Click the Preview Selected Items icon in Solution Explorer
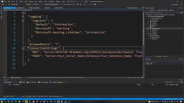The height and width of the screenshot is (103, 184). [x=172, y=10]
